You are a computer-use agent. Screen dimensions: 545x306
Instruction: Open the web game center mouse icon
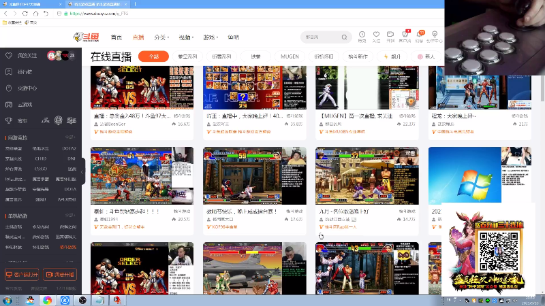coord(9,88)
